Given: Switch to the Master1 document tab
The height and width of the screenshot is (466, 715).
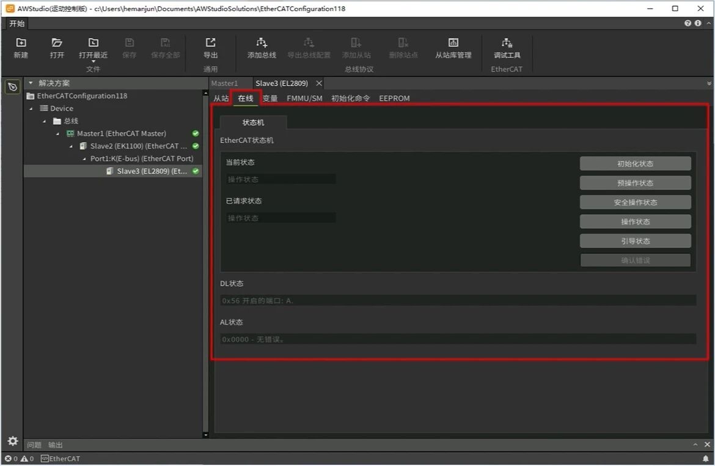Looking at the screenshot, I should pos(224,83).
